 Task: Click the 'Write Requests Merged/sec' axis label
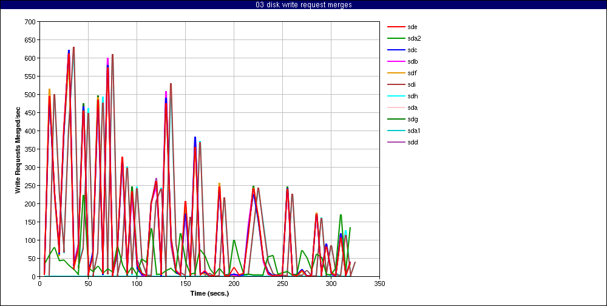click(x=18, y=149)
